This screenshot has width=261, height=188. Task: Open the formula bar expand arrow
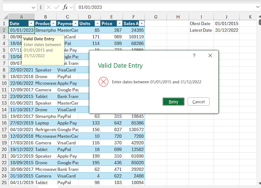257,7
